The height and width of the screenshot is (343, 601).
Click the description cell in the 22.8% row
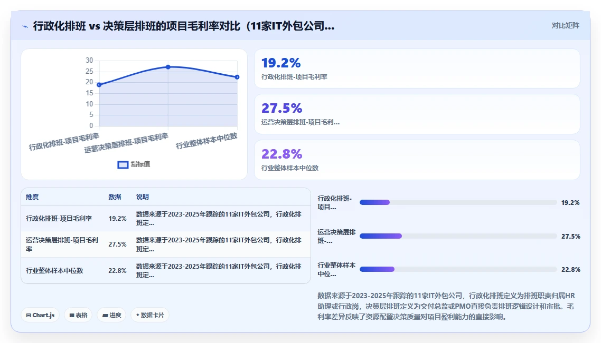[219, 270]
